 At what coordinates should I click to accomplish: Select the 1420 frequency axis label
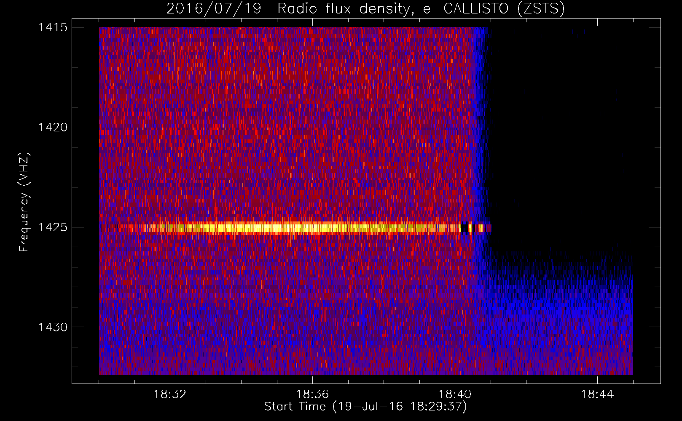tap(53, 127)
